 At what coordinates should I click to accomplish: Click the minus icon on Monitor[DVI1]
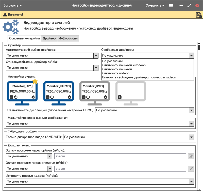[83, 97]
